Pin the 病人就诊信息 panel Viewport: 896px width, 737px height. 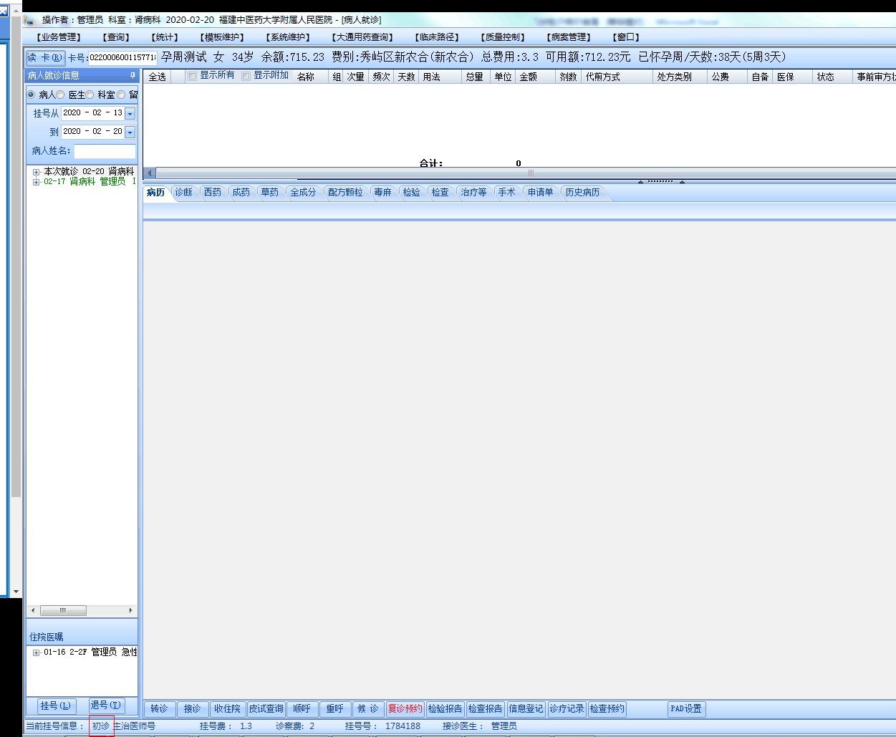[133, 75]
